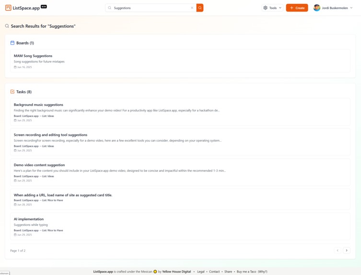Image resolution: width=361 pixels, height=275 pixels.
Task: Click the search results heading magnifier icon
Action: point(7,26)
